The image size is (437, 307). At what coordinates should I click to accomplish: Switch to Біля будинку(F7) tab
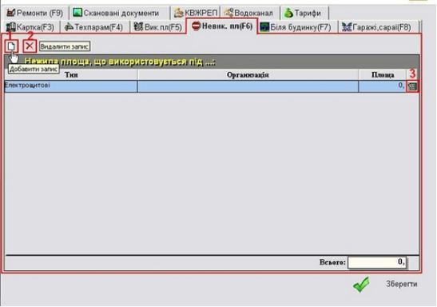tap(296, 27)
